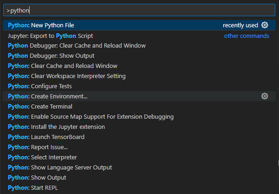Run Python: New Python File command

(139, 25)
